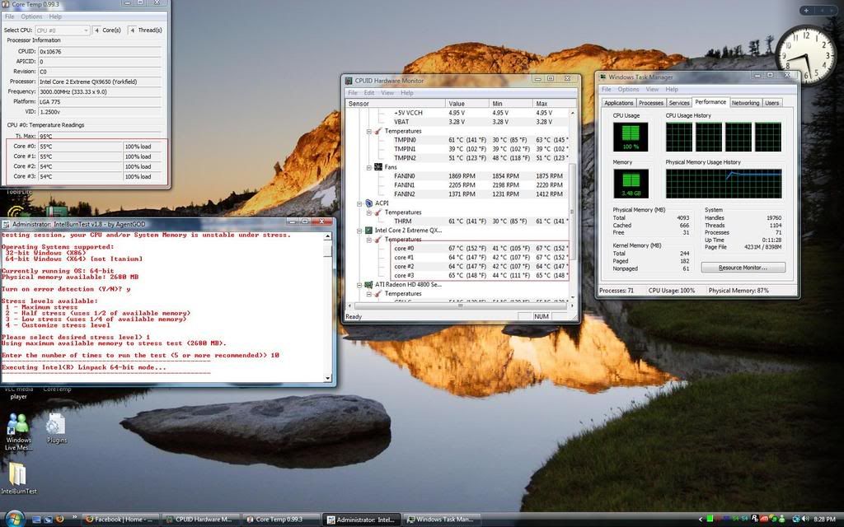Viewport: 844px width, 527px height.
Task: Open the Select CPU dropdown in Core Temp
Action: [x=62, y=30]
